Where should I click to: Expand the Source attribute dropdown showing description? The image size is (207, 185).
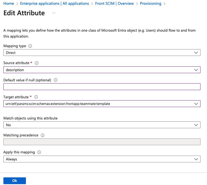pos(102,70)
